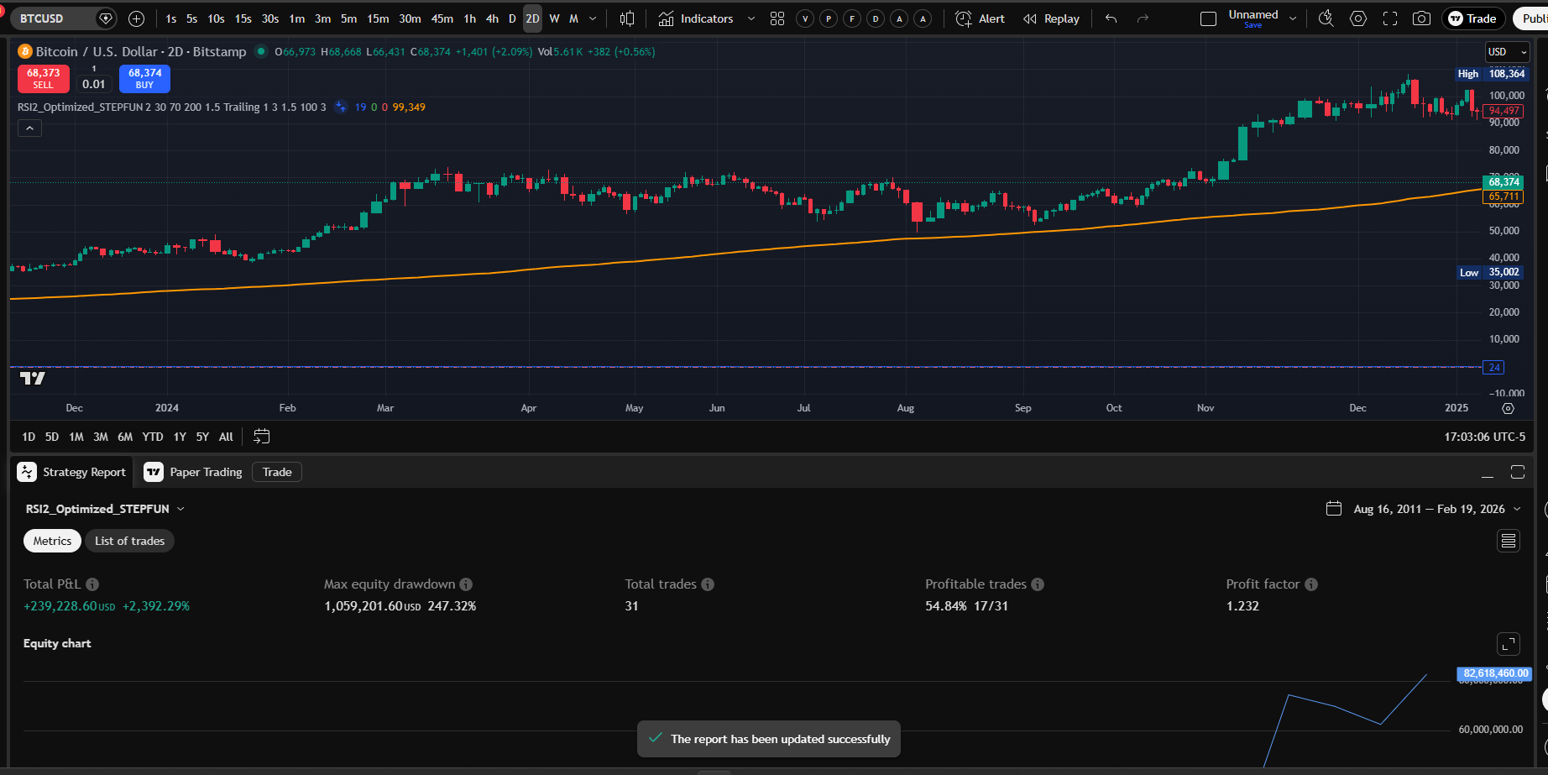Open chart settings via the gear icon
The image size is (1548, 775).
(x=1357, y=18)
